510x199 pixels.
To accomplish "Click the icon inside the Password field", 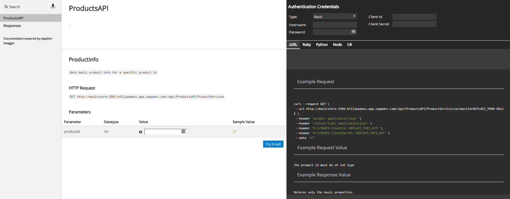I will [353, 32].
